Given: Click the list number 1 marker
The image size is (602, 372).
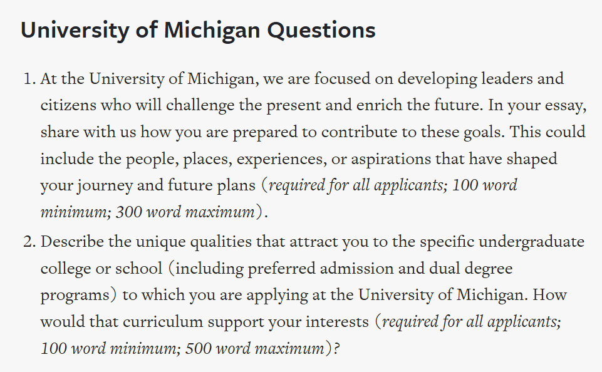Looking at the screenshot, I should 30,79.
